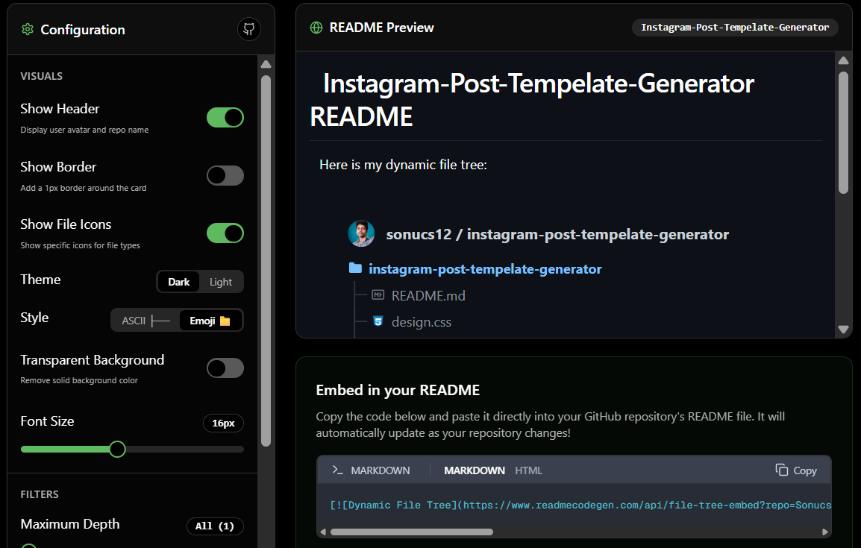Click the Instagram-Post-Tempelate-Generator repo badge
Viewport: 861px width, 548px height.
click(735, 28)
